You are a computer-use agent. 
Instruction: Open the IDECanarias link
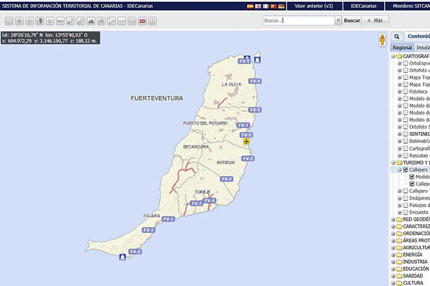[x=364, y=5]
